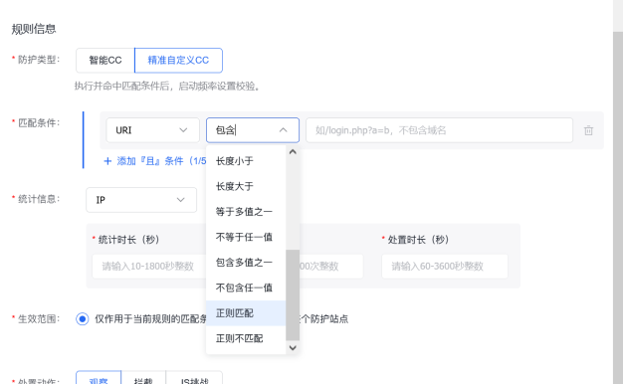Image resolution: width=623 pixels, height=384 pixels.
Task: Click the 统计时长 seconds input
Action: (149, 266)
